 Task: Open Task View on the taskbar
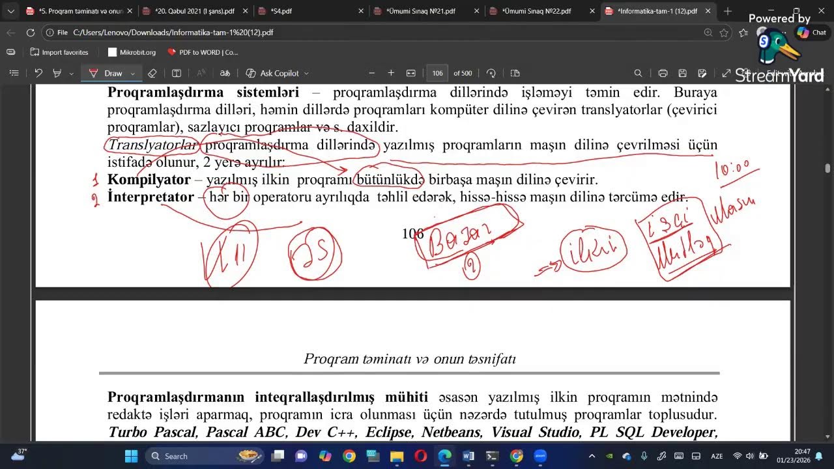tap(278, 456)
